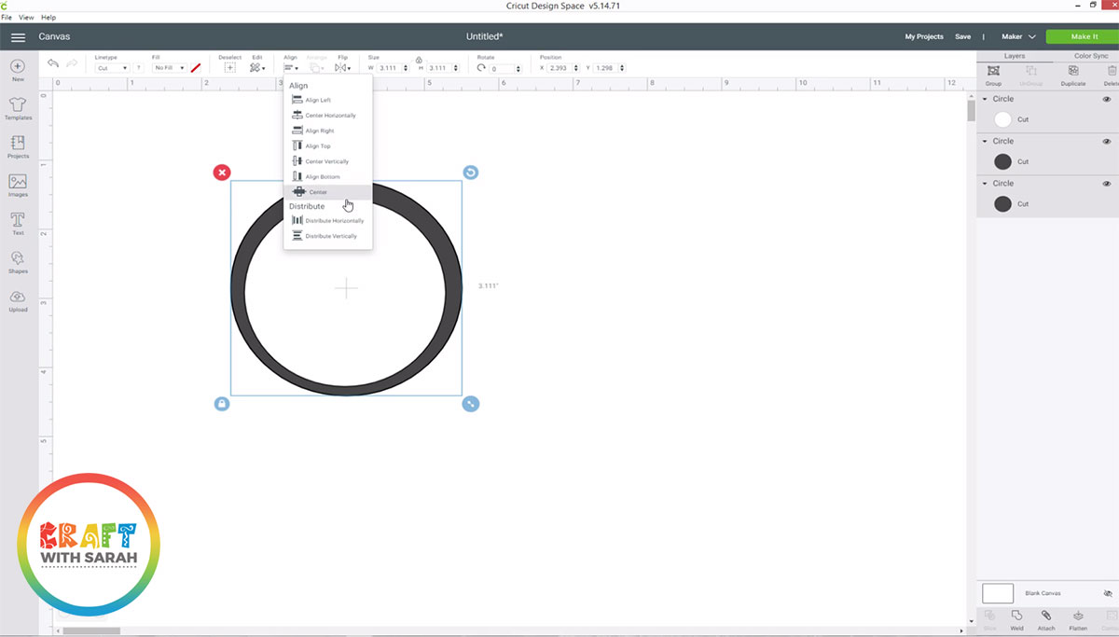This screenshot has height=637, width=1119.
Task: Click the Blank Canvas color thumbnail
Action: 998,593
